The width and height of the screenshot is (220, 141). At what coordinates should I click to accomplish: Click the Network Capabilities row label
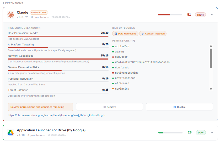pyautogui.click(x=21, y=56)
